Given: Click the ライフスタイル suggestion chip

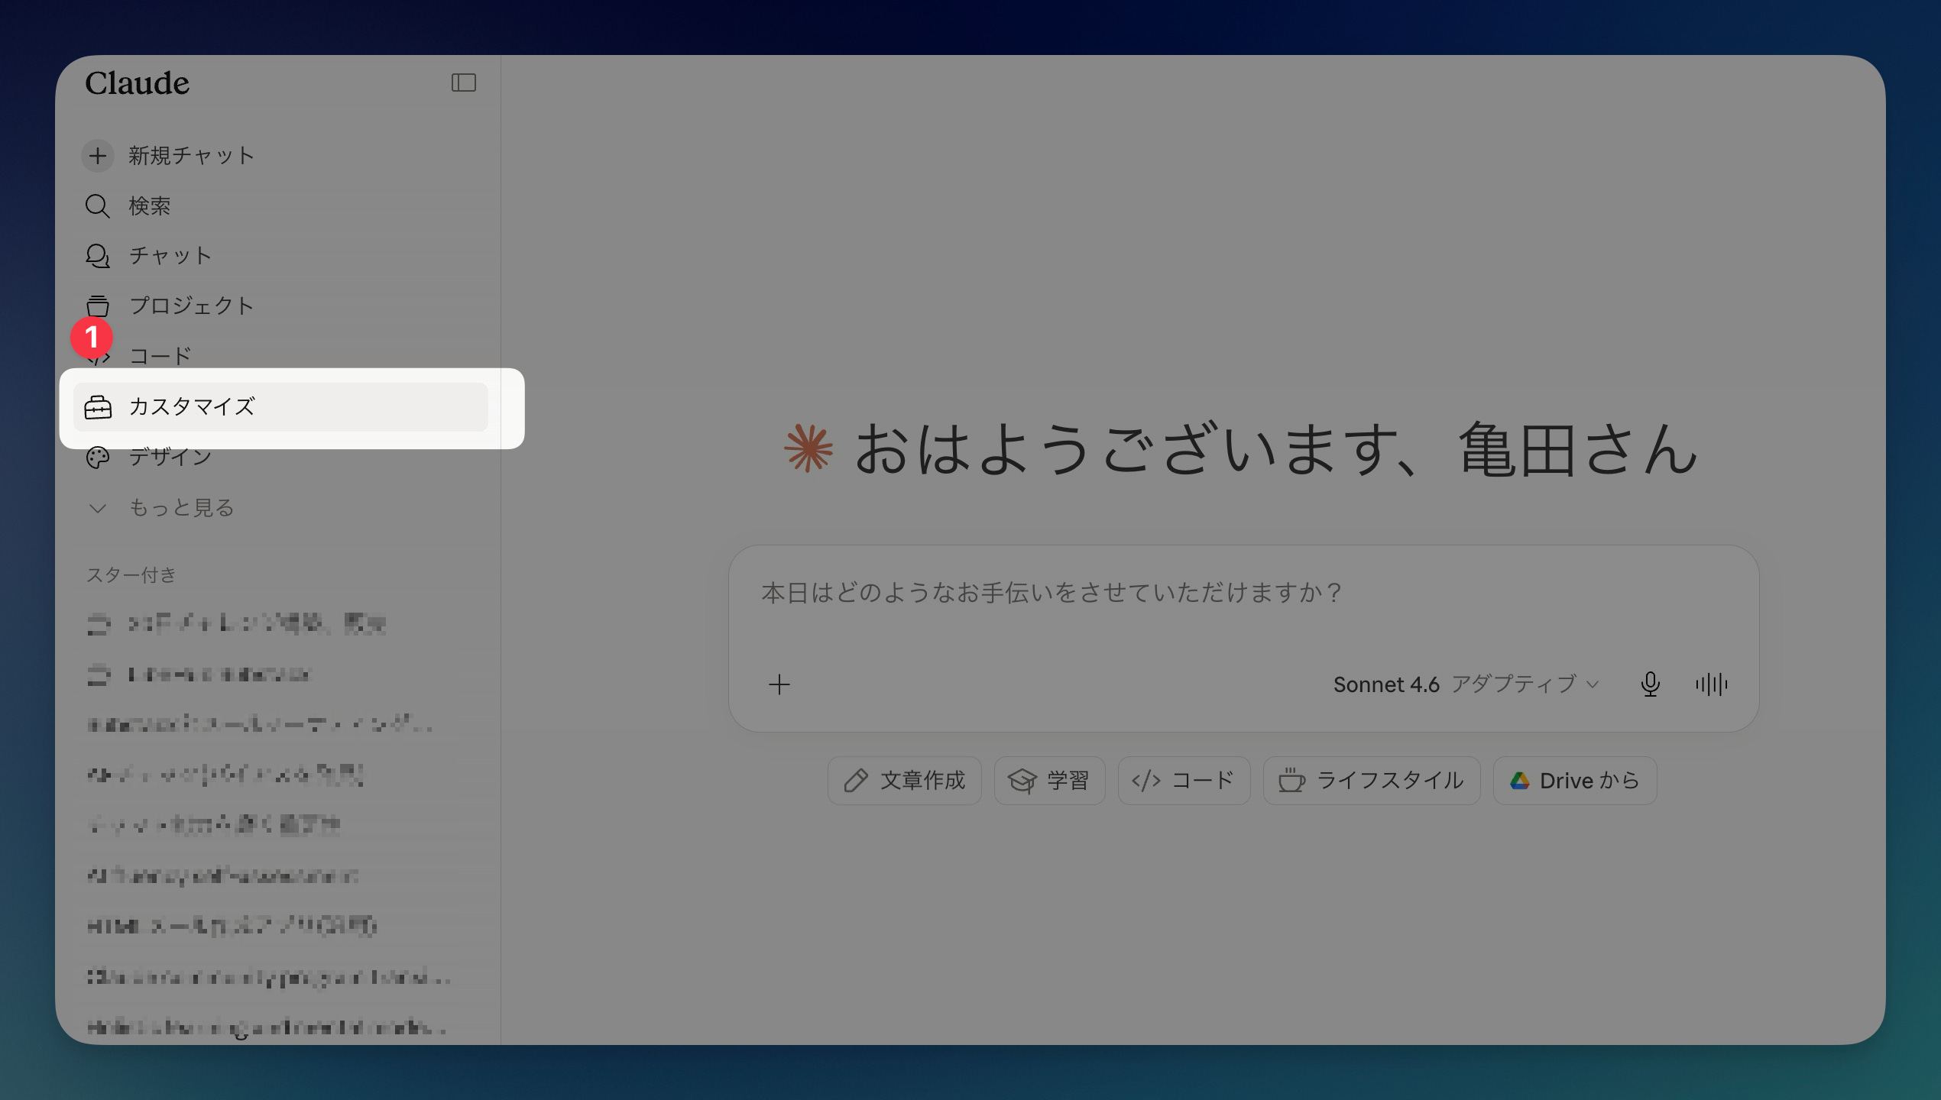Looking at the screenshot, I should [x=1372, y=781].
